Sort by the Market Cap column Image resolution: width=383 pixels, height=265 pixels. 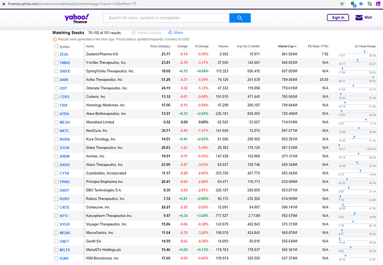click(x=288, y=46)
